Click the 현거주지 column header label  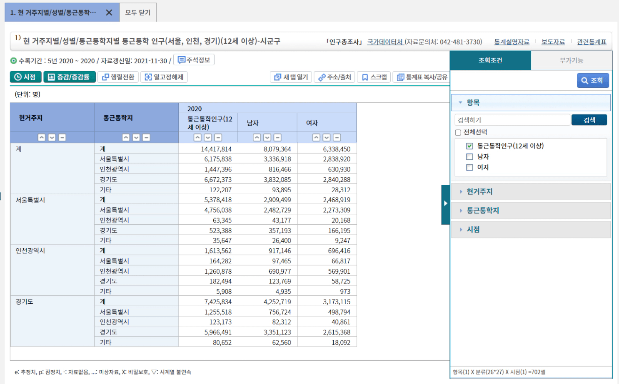[x=31, y=118]
